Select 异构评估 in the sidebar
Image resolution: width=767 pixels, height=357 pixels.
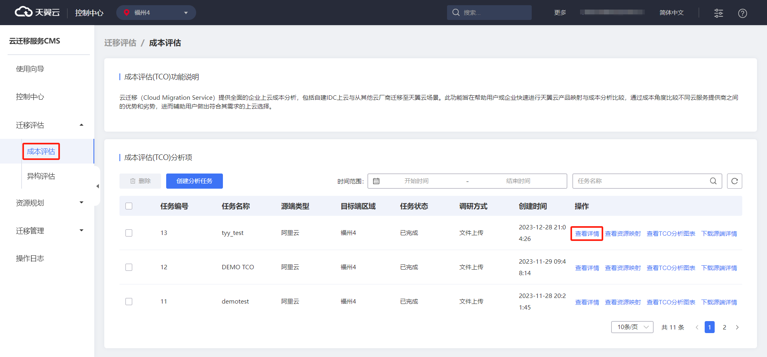tap(41, 176)
